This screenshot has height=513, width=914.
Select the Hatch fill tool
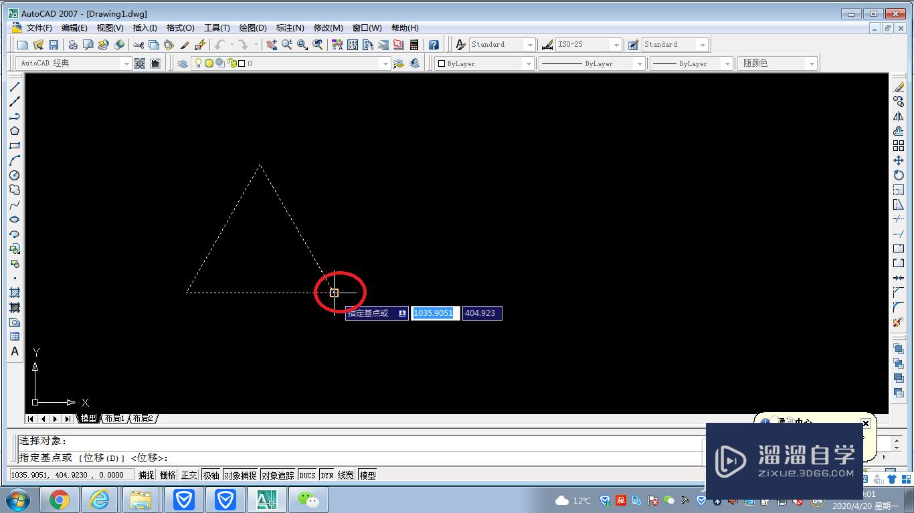pos(15,293)
